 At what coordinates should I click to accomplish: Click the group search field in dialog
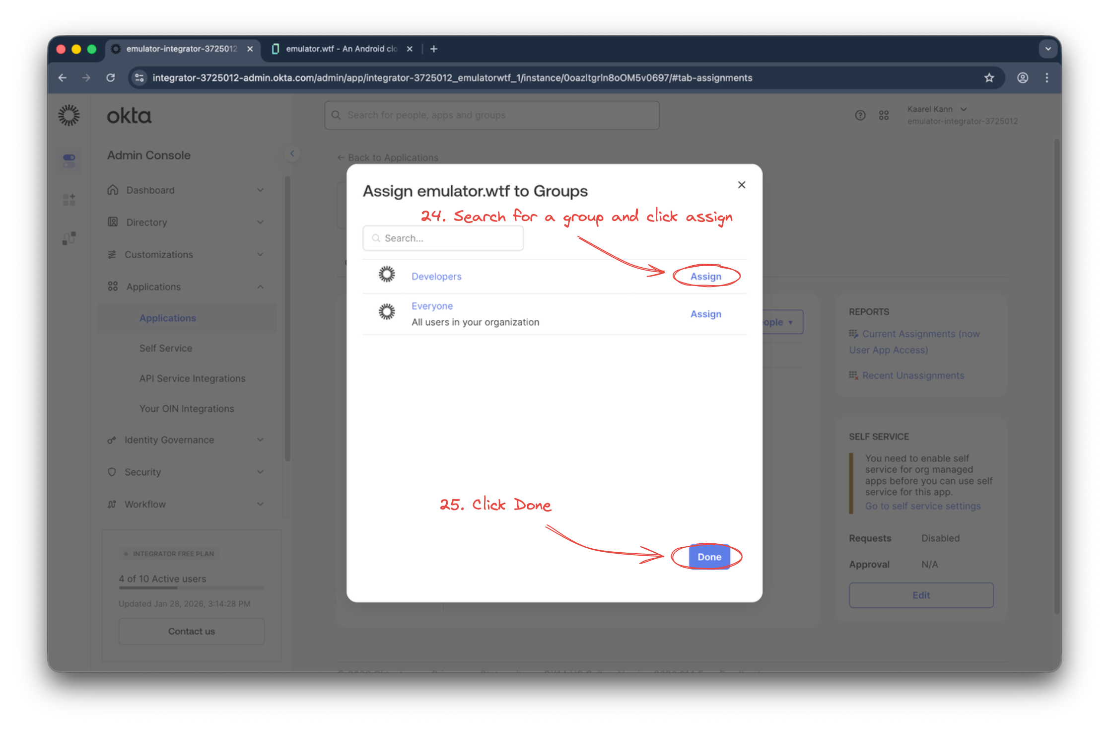[443, 238]
